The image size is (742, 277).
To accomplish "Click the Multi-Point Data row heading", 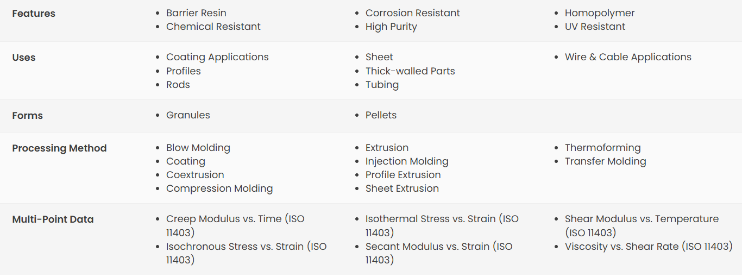I will 53,219.
